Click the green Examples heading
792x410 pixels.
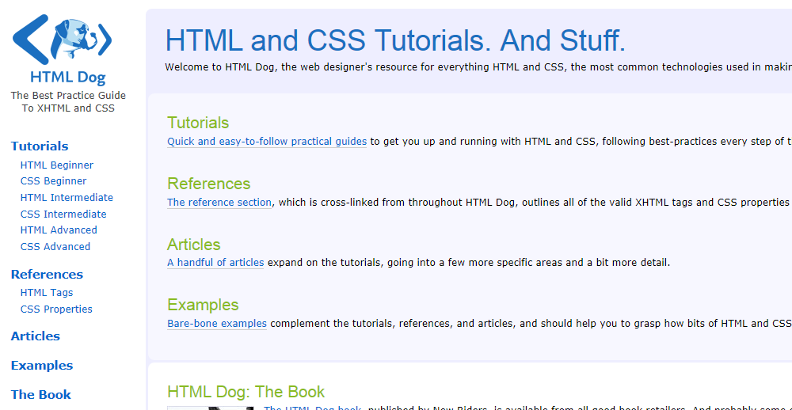point(203,305)
